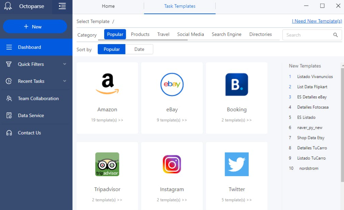Switch to the Task Templates tab
This screenshot has height=210, width=344.
pos(180,6)
